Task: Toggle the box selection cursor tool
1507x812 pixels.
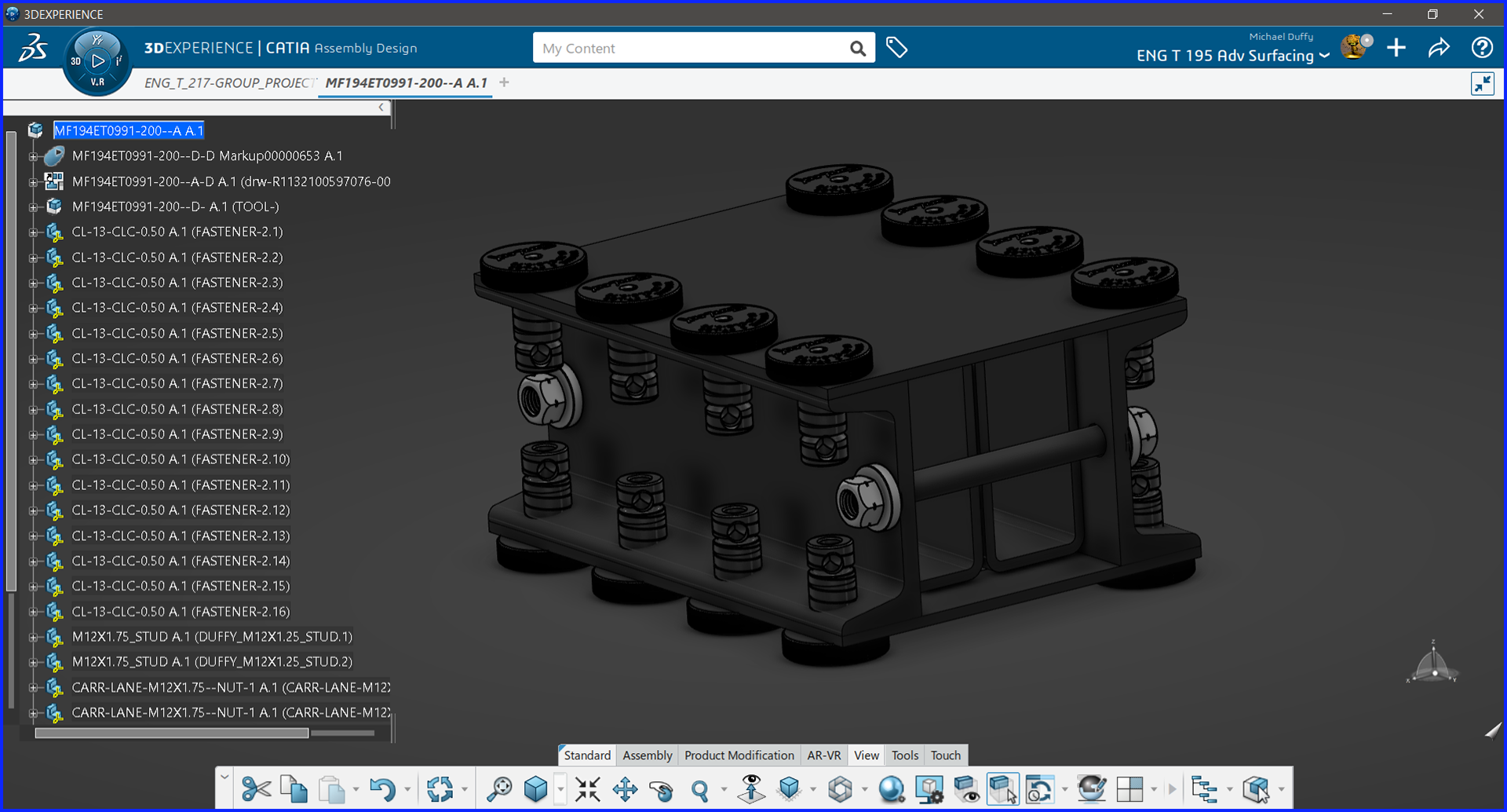Action: [1003, 789]
